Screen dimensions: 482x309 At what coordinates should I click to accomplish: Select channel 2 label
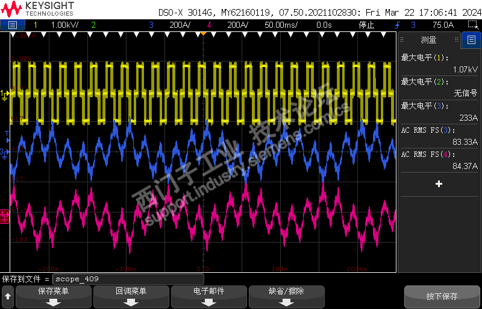coord(93,25)
